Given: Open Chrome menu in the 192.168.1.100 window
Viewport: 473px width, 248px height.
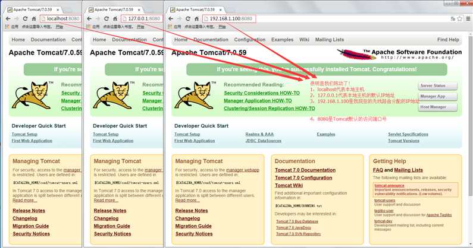Looking at the screenshot, I should point(468,18).
